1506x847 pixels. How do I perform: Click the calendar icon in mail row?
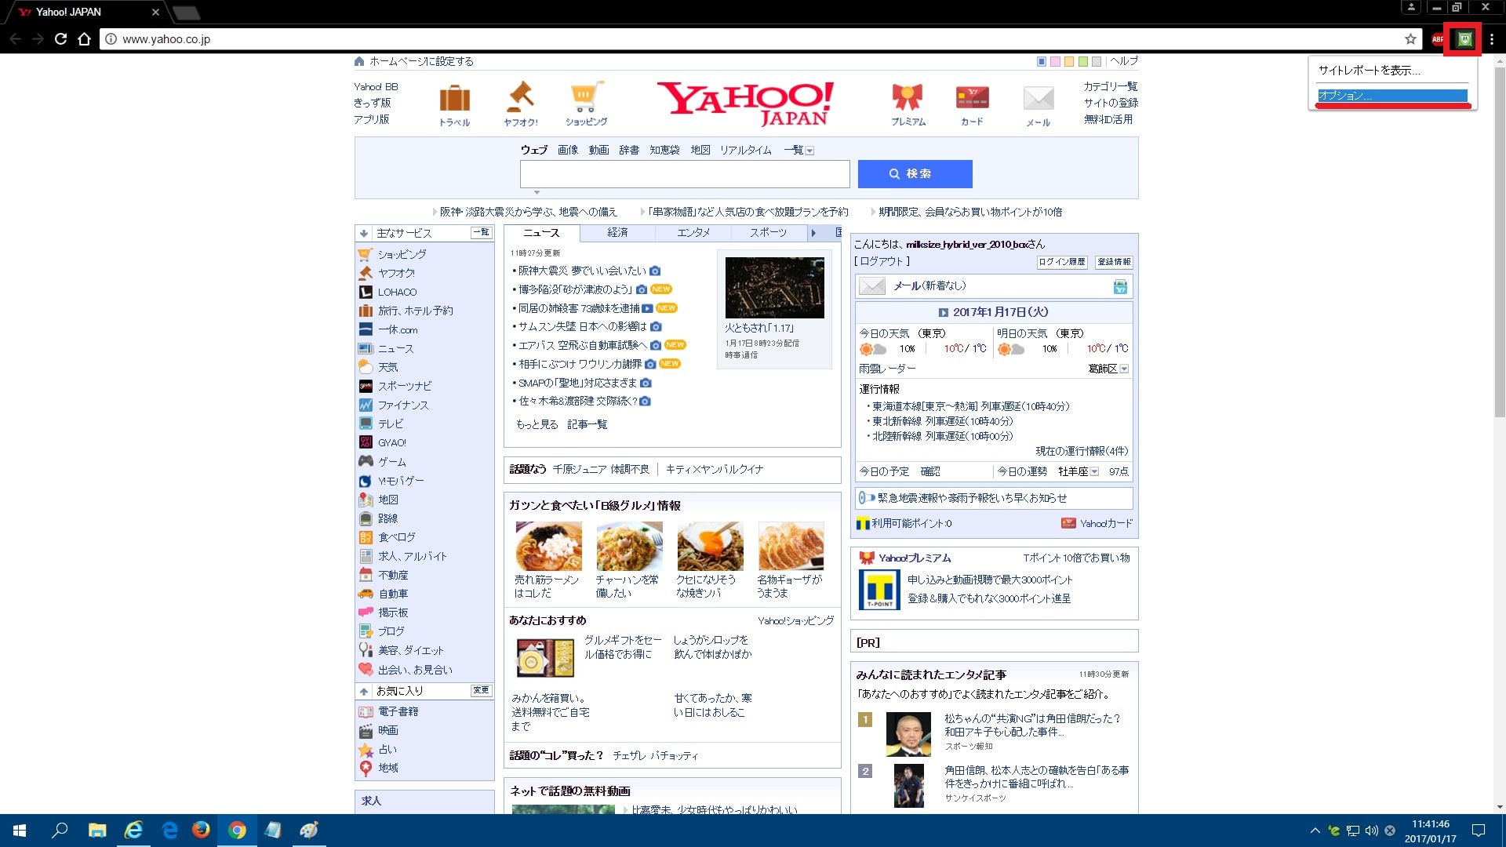tap(1120, 287)
